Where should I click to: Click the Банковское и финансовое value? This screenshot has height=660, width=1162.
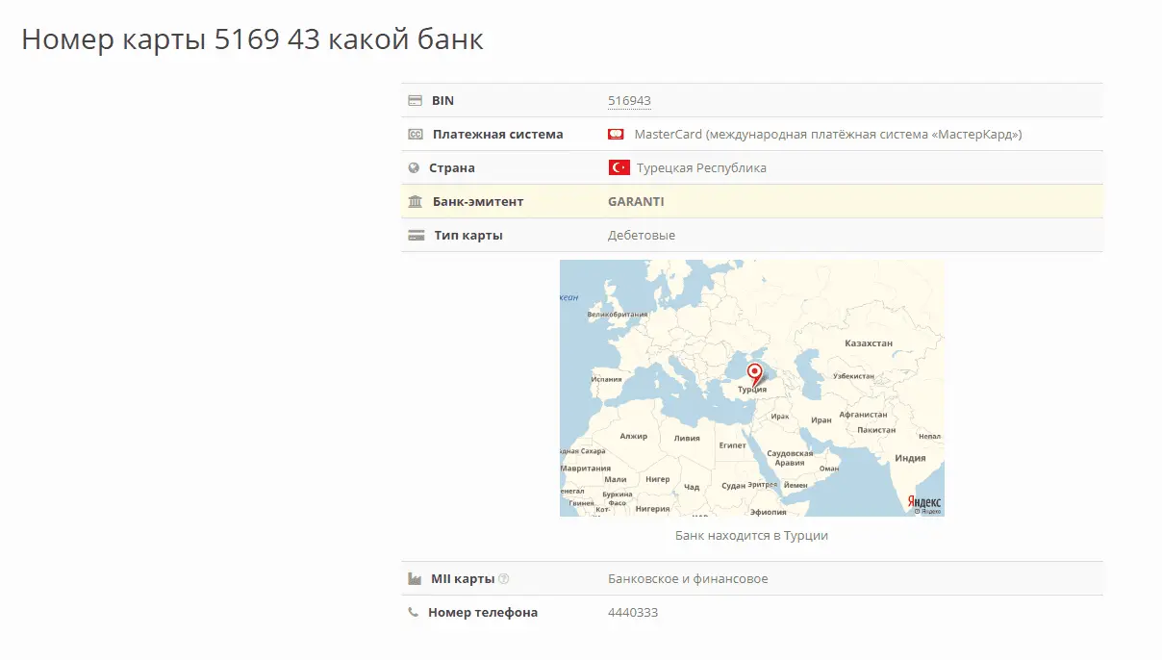point(688,579)
